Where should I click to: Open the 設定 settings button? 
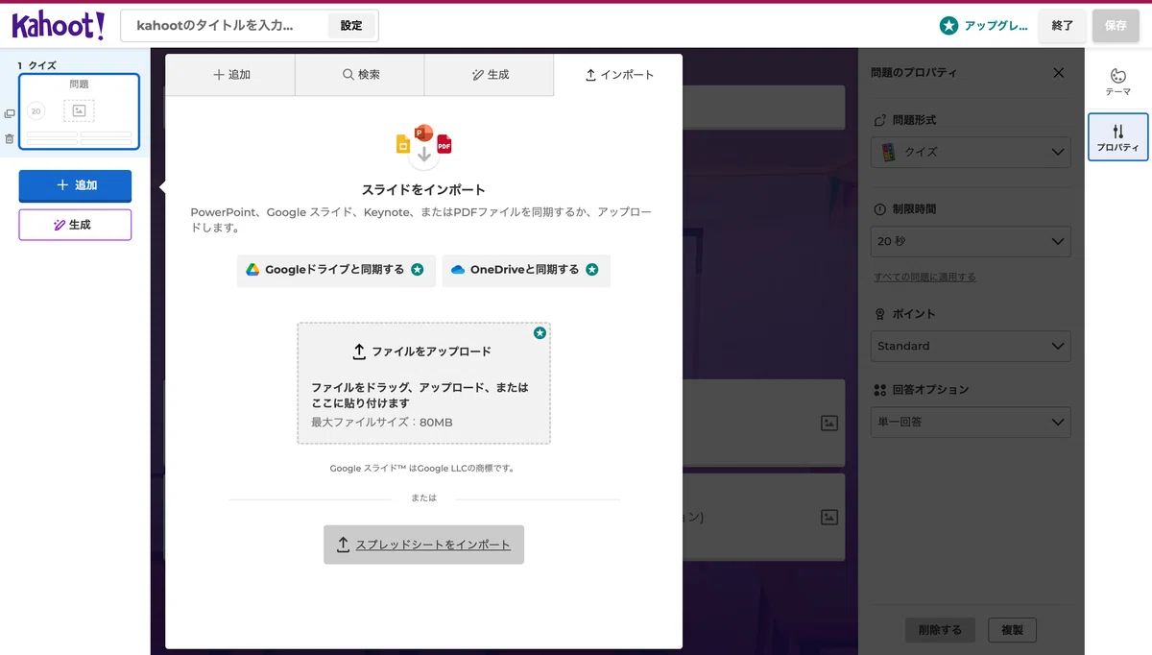click(351, 26)
